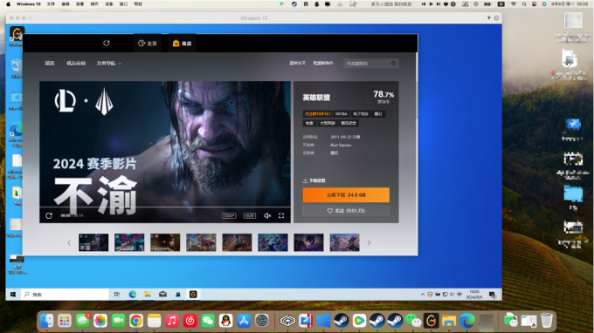Click the Windows taskbar clock showing 16:09
Viewport: 594px width, 333px height.
click(474, 295)
